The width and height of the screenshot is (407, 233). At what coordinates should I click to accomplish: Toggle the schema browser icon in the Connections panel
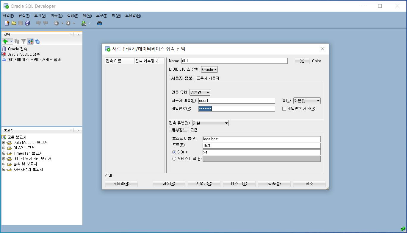pos(30,41)
